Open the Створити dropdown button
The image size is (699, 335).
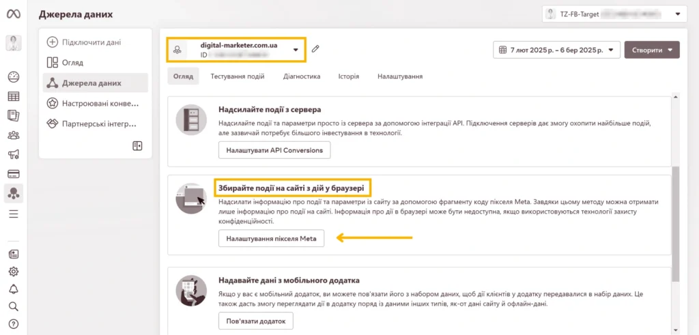pos(652,50)
